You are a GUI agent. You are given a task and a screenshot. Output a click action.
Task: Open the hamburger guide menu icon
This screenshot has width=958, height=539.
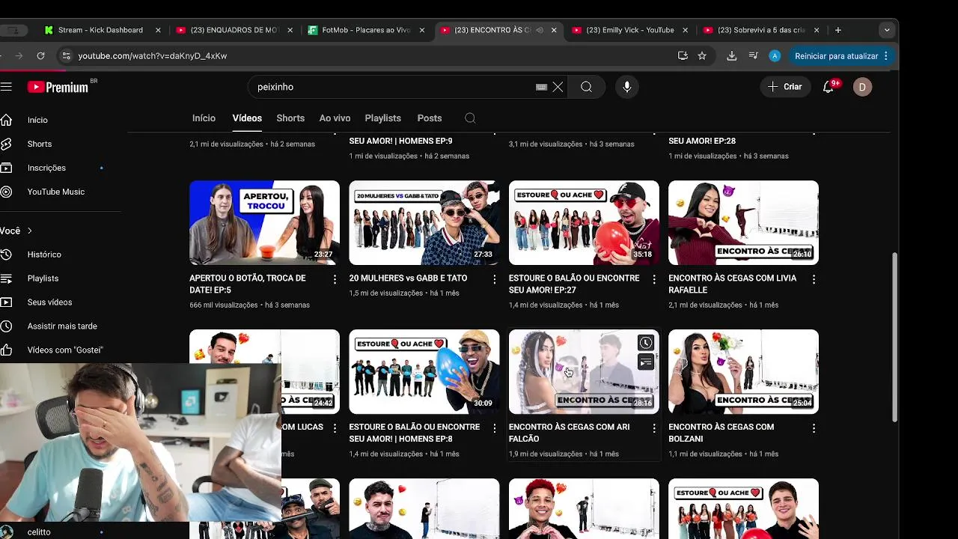pyautogui.click(x=6, y=87)
